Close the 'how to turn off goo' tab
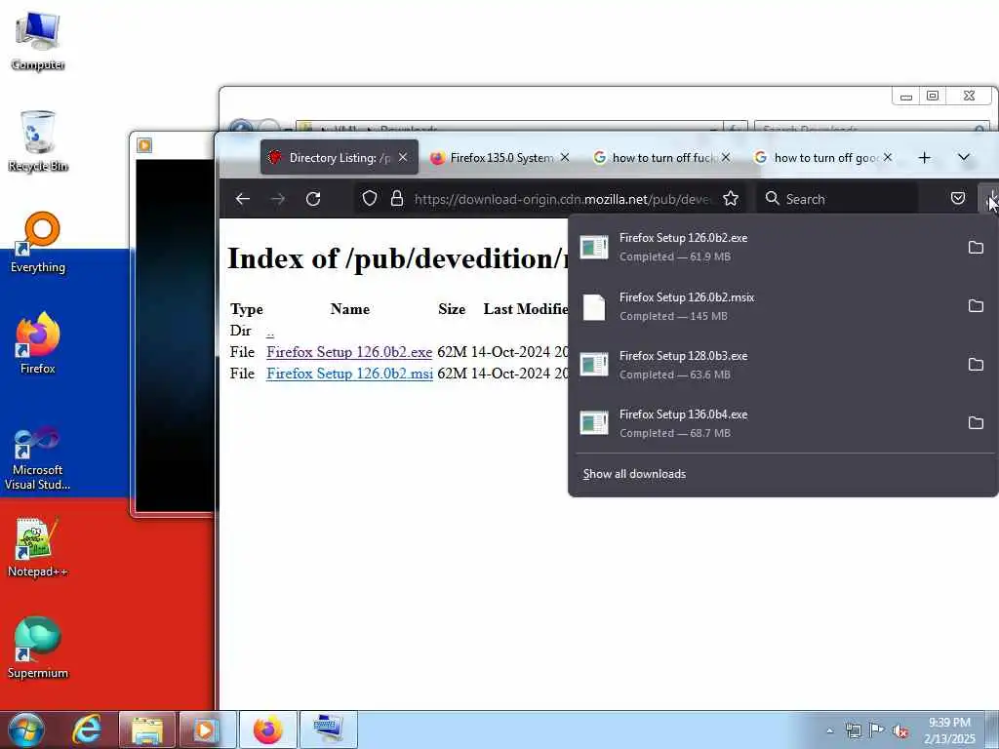The width and height of the screenshot is (999, 749). tap(888, 157)
